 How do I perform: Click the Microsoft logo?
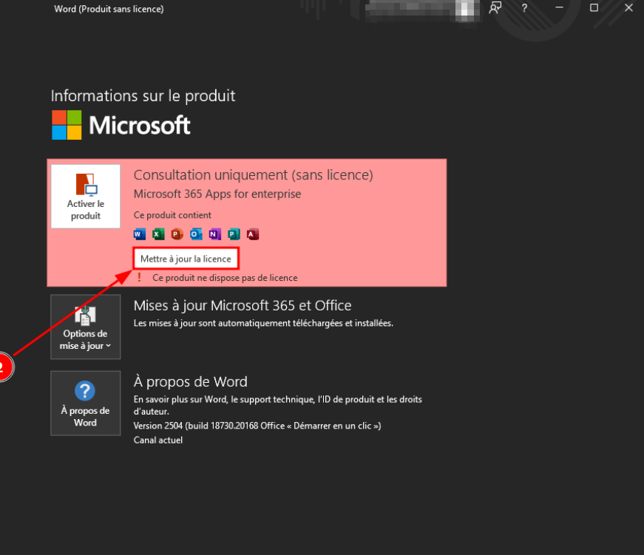(x=121, y=125)
